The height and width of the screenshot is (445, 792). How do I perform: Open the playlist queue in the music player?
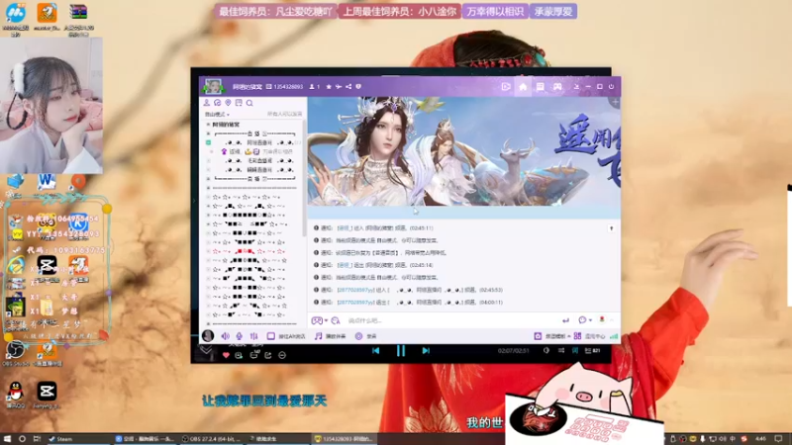click(592, 351)
